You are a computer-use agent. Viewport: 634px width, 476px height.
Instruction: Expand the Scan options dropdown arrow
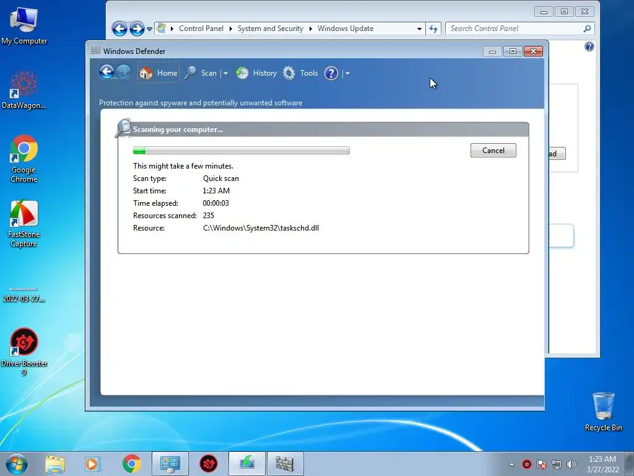[x=225, y=73]
